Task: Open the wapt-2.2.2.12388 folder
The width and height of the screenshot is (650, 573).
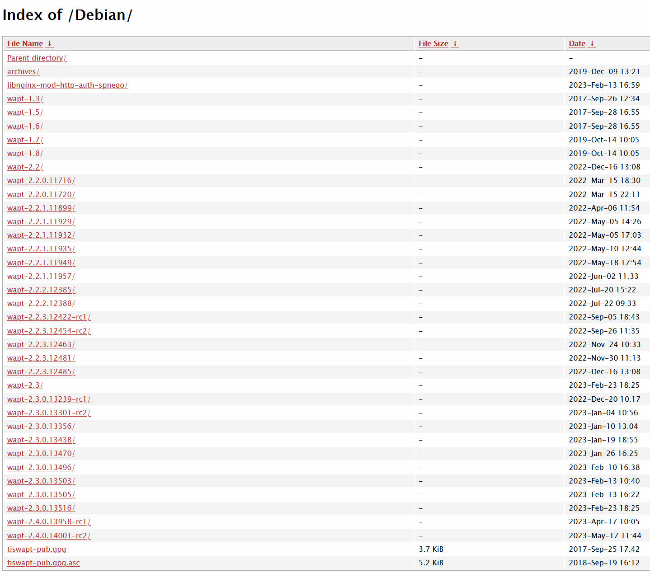Action: pyautogui.click(x=41, y=303)
